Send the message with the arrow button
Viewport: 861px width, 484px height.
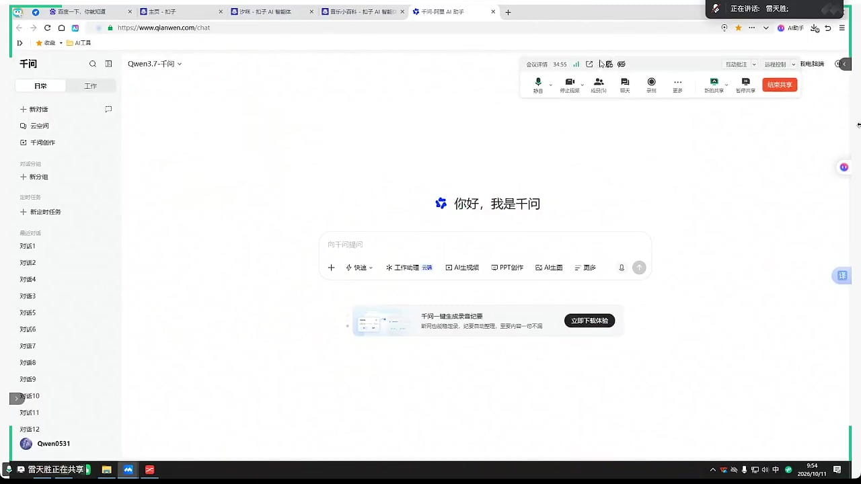[x=639, y=268]
